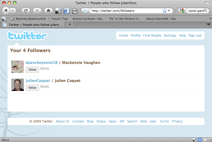Image resolution: width=212 pixels, height=142 pixels.
Task: Open a new tab with plus button
Action: coord(70,24)
